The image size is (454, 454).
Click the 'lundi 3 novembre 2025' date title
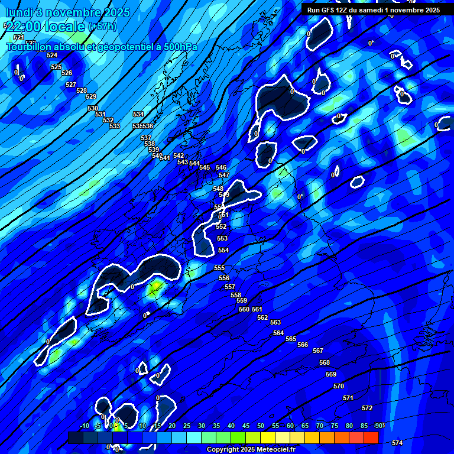point(59,12)
